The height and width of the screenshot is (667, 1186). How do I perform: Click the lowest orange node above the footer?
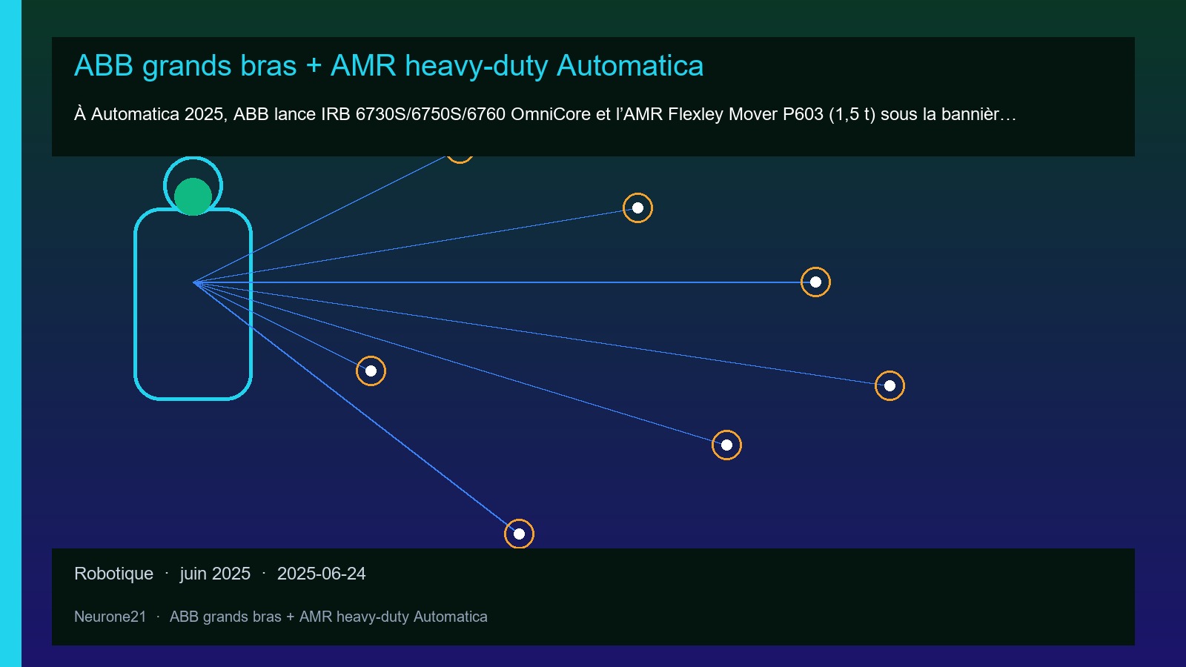519,534
